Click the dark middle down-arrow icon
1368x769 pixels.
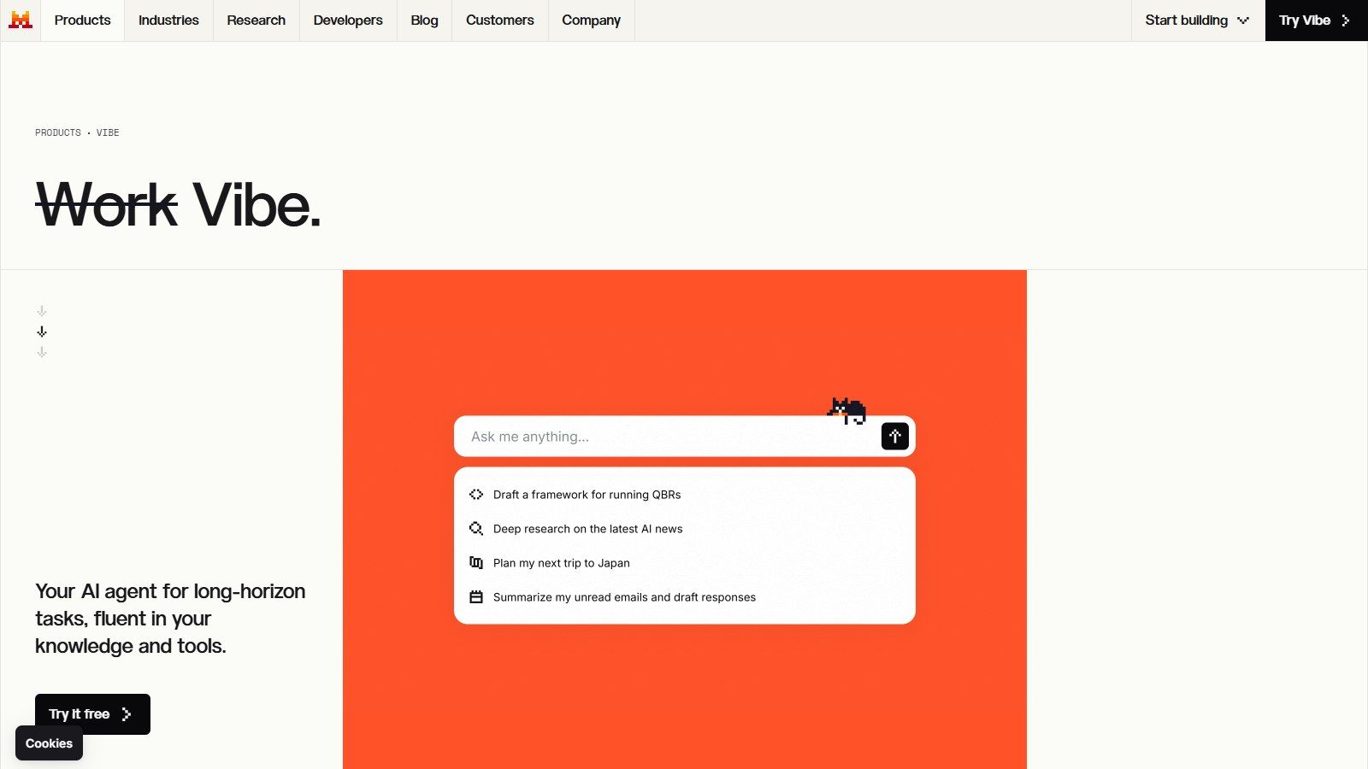coord(42,332)
